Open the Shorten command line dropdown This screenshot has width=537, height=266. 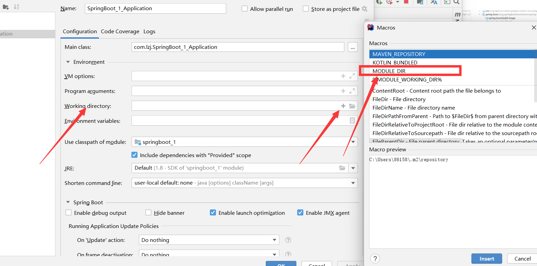click(x=353, y=183)
